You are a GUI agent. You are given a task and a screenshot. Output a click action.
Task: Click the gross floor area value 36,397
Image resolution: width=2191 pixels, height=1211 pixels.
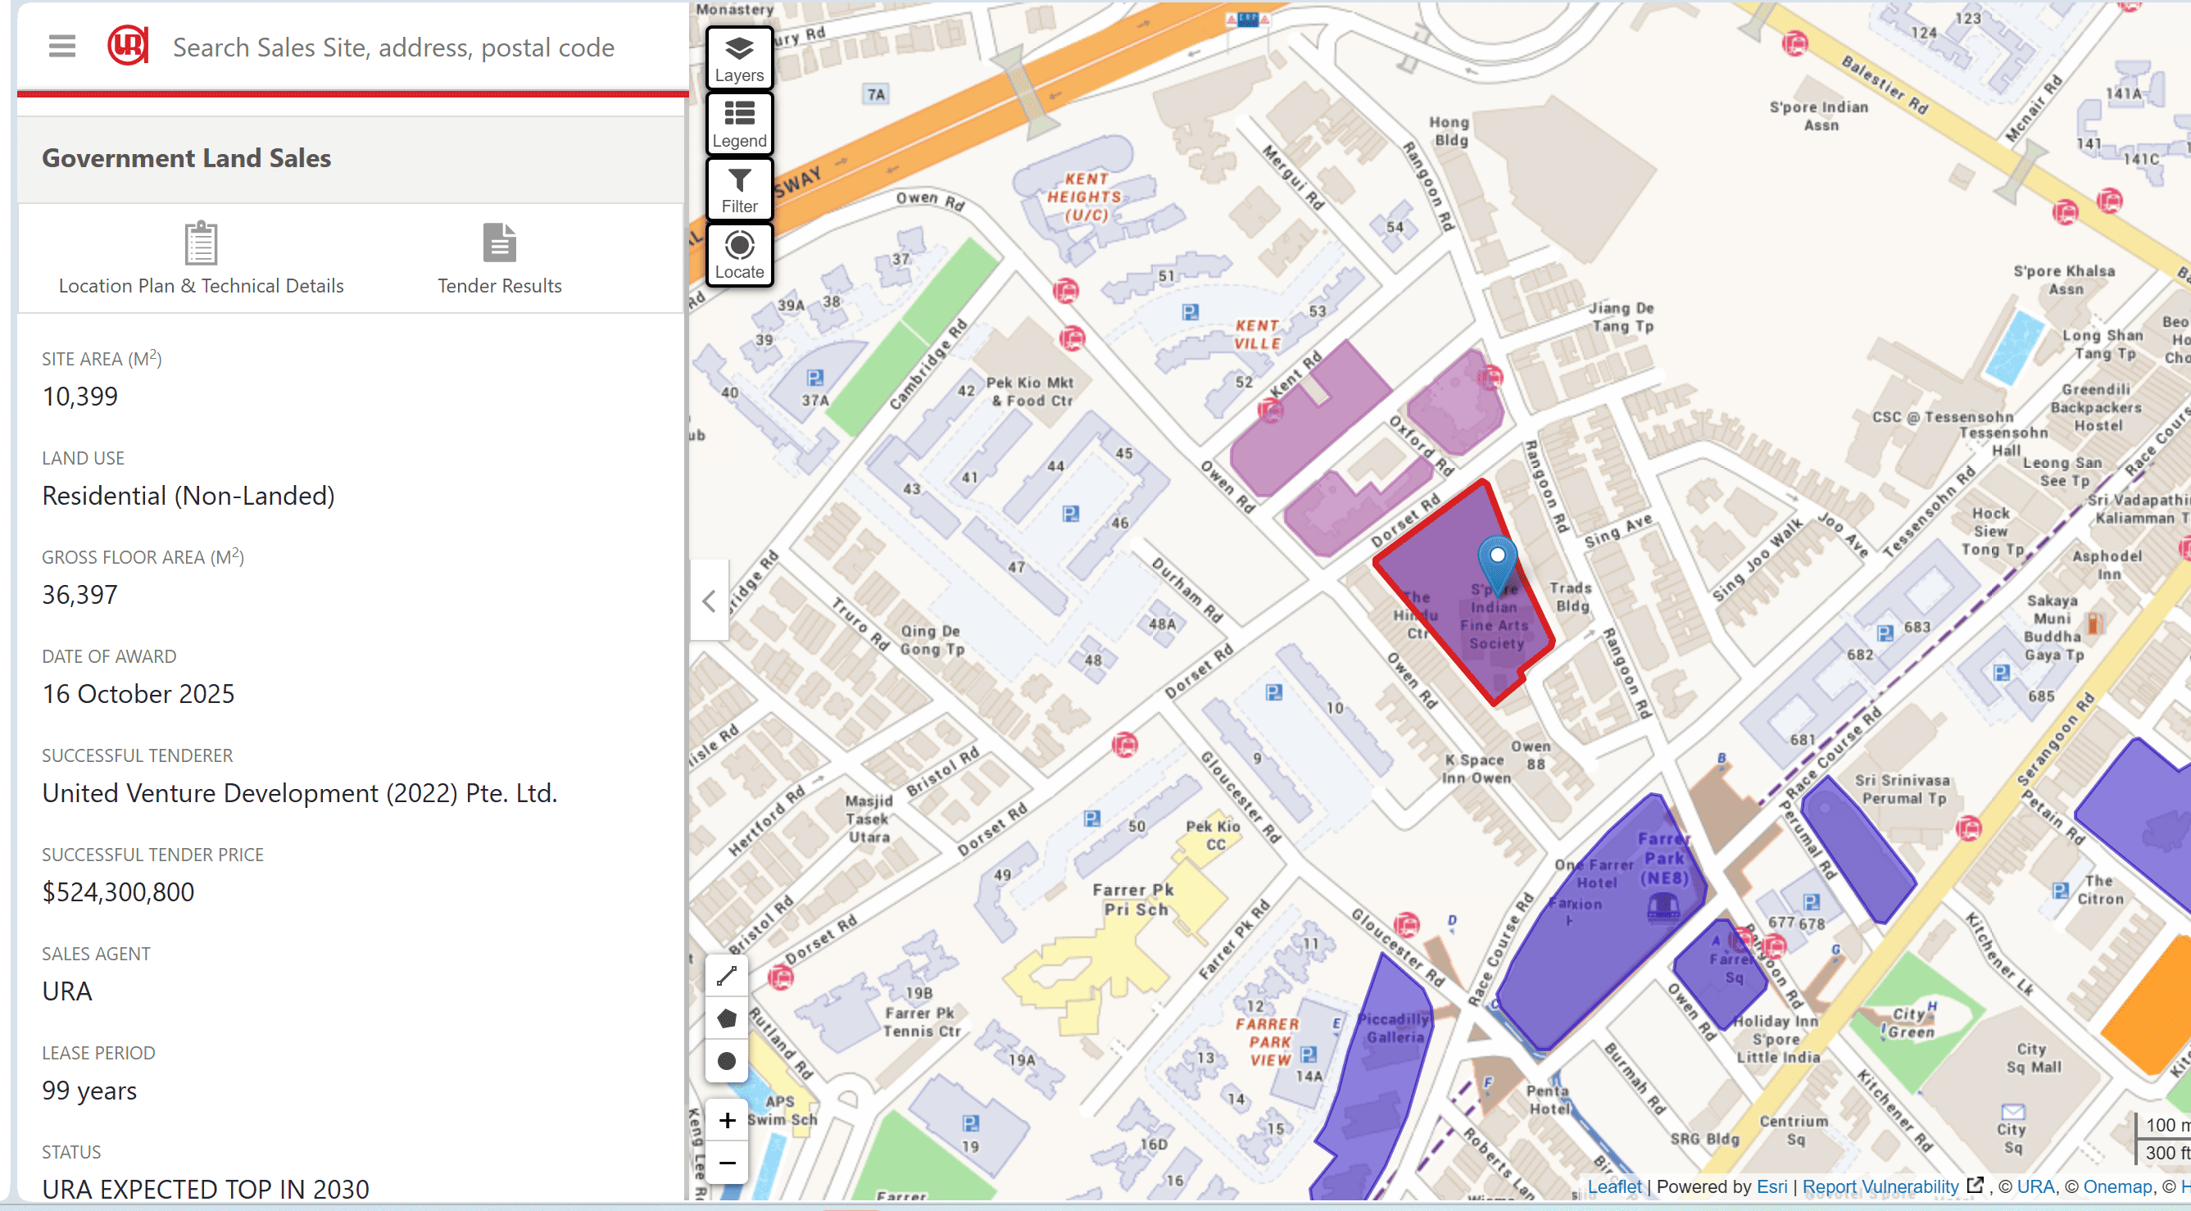(80, 595)
